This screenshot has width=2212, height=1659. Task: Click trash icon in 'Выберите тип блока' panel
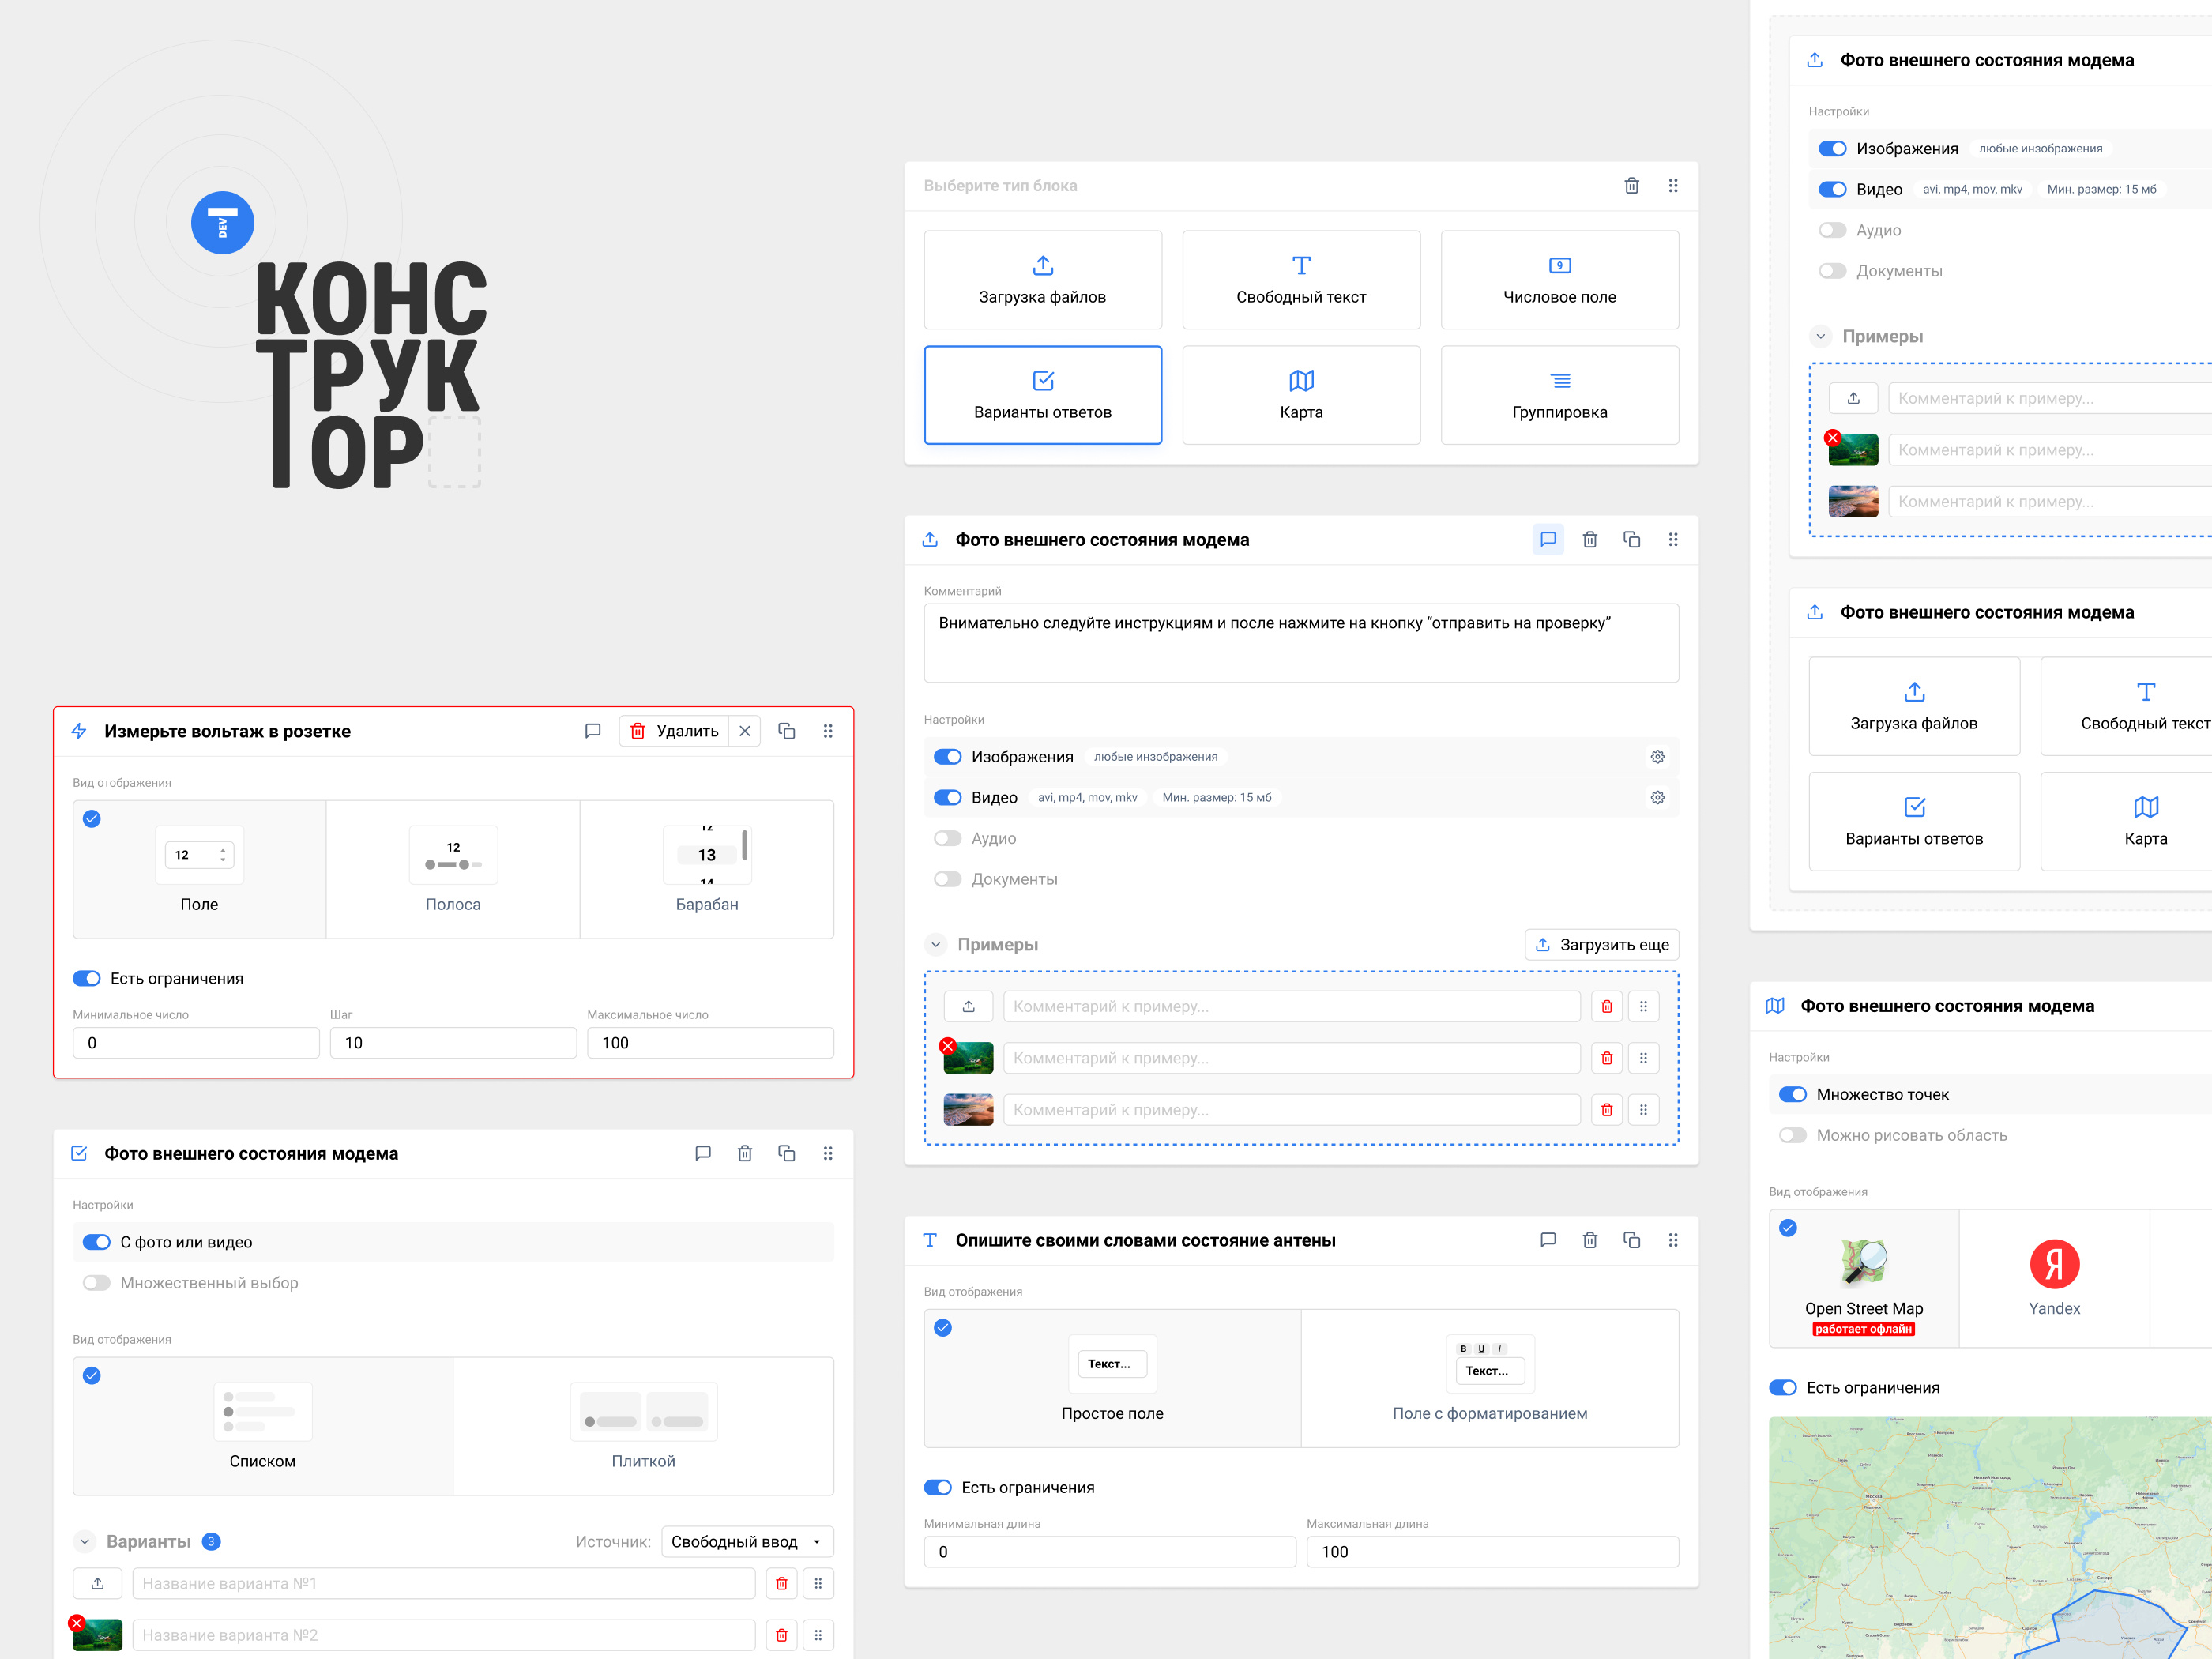[x=1631, y=185]
